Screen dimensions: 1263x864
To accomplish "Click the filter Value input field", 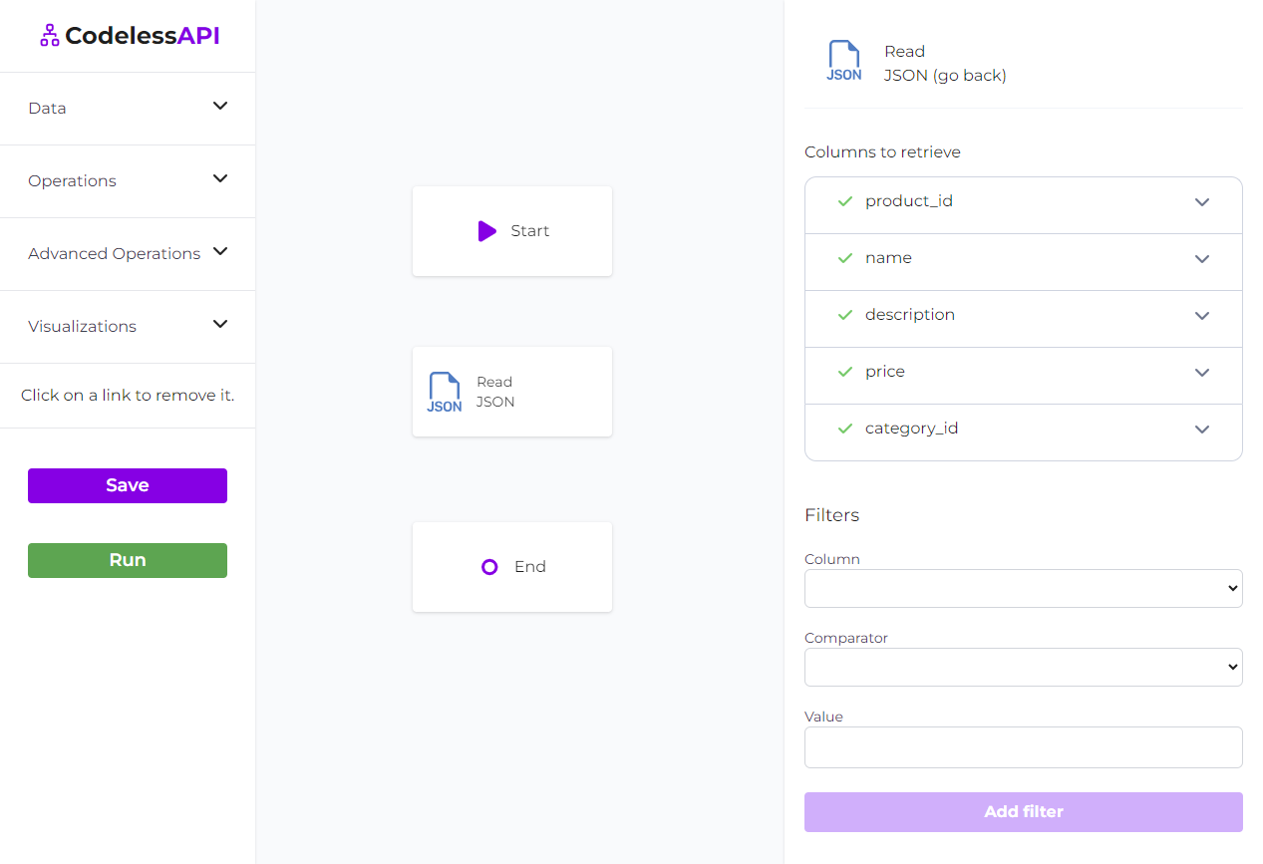I will pos(1023,747).
